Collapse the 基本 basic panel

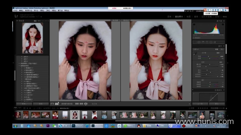click(x=224, y=46)
